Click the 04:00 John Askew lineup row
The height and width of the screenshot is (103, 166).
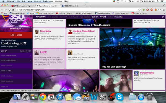(16, 76)
